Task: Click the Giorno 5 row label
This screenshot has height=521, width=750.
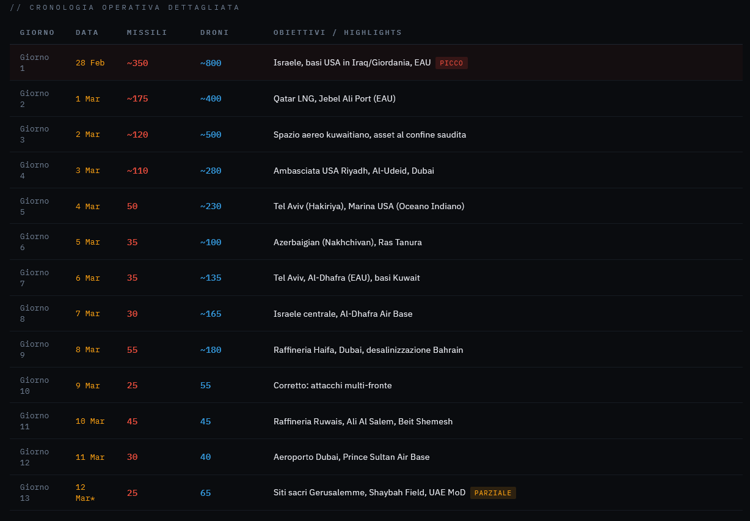Action: [34, 206]
